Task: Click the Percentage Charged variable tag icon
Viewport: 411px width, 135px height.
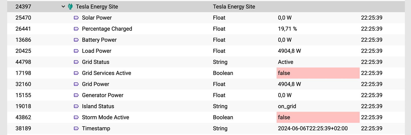Action: [x=76, y=29]
